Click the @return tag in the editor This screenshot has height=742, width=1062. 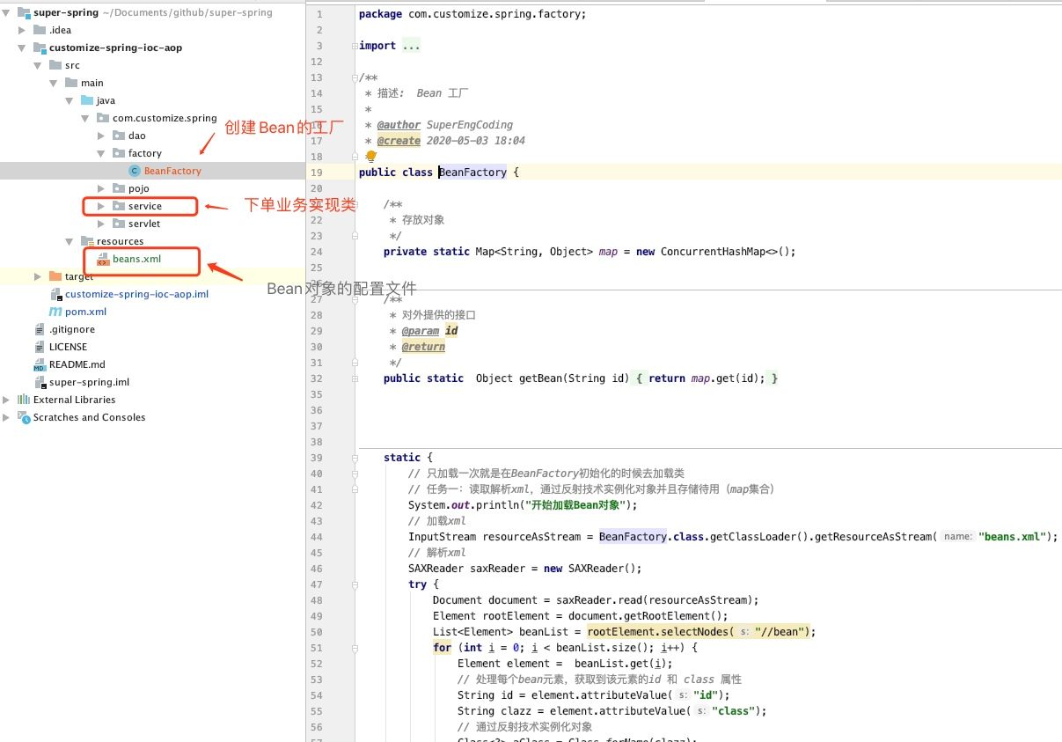point(423,347)
